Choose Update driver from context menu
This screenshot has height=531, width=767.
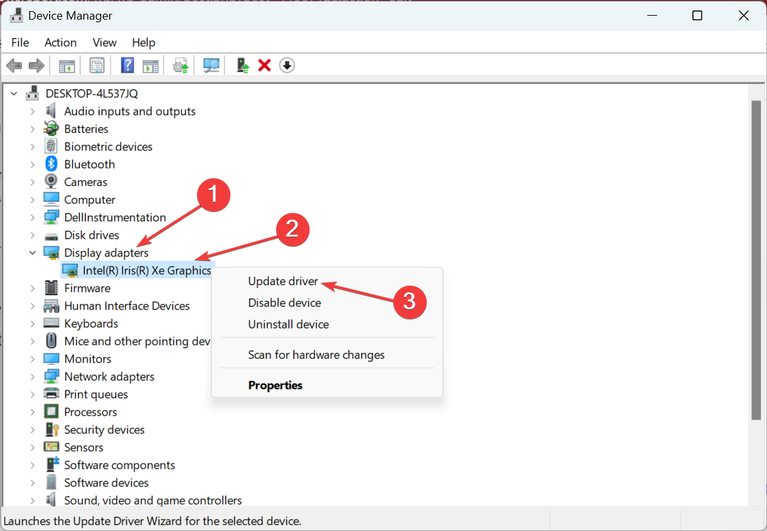pos(327,282)
